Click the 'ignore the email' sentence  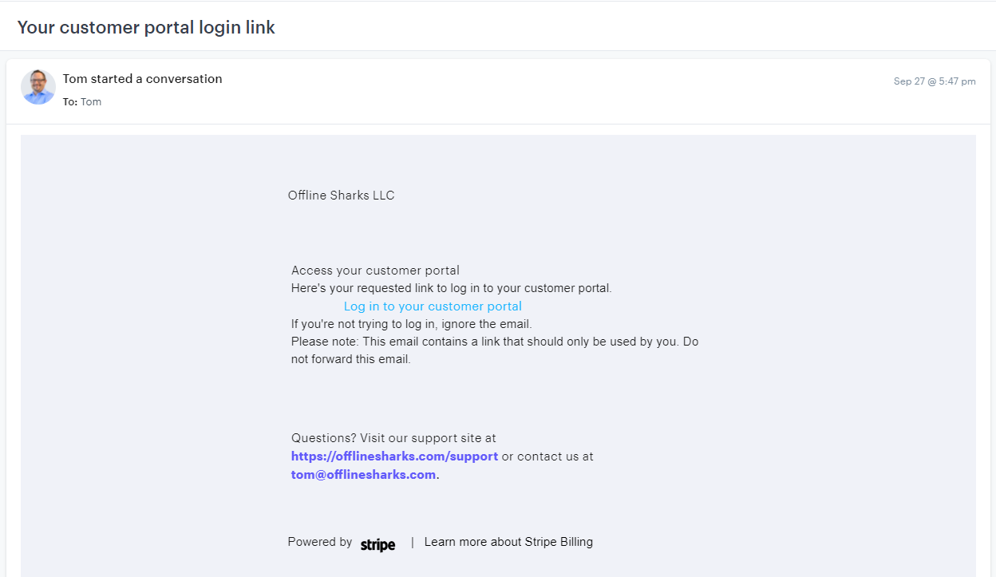[411, 324]
